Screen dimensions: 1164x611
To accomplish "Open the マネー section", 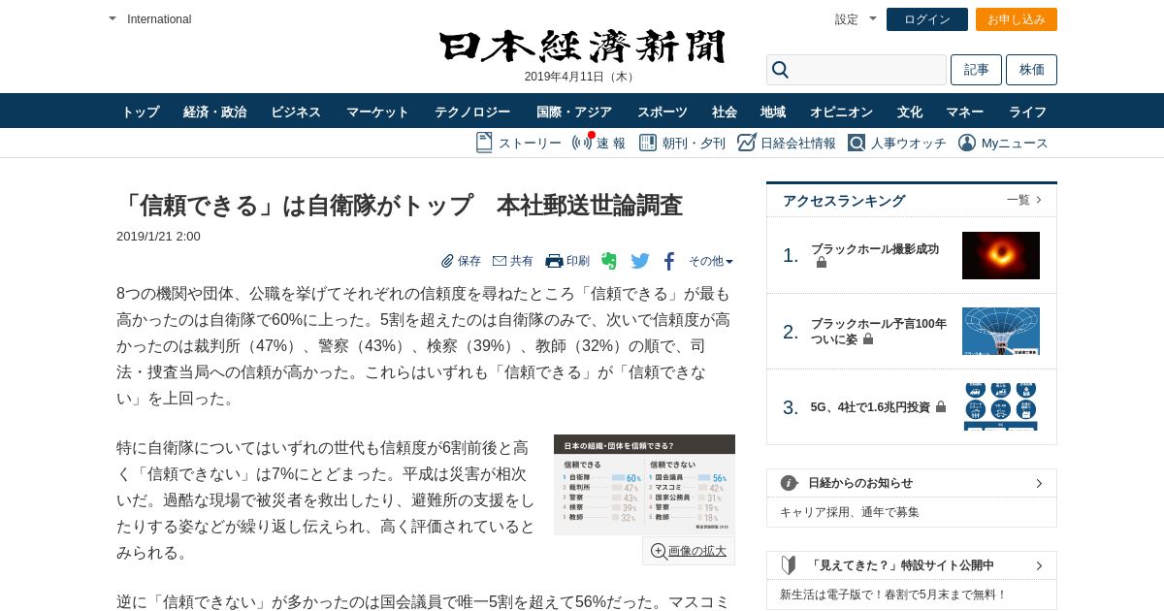I will point(965,112).
